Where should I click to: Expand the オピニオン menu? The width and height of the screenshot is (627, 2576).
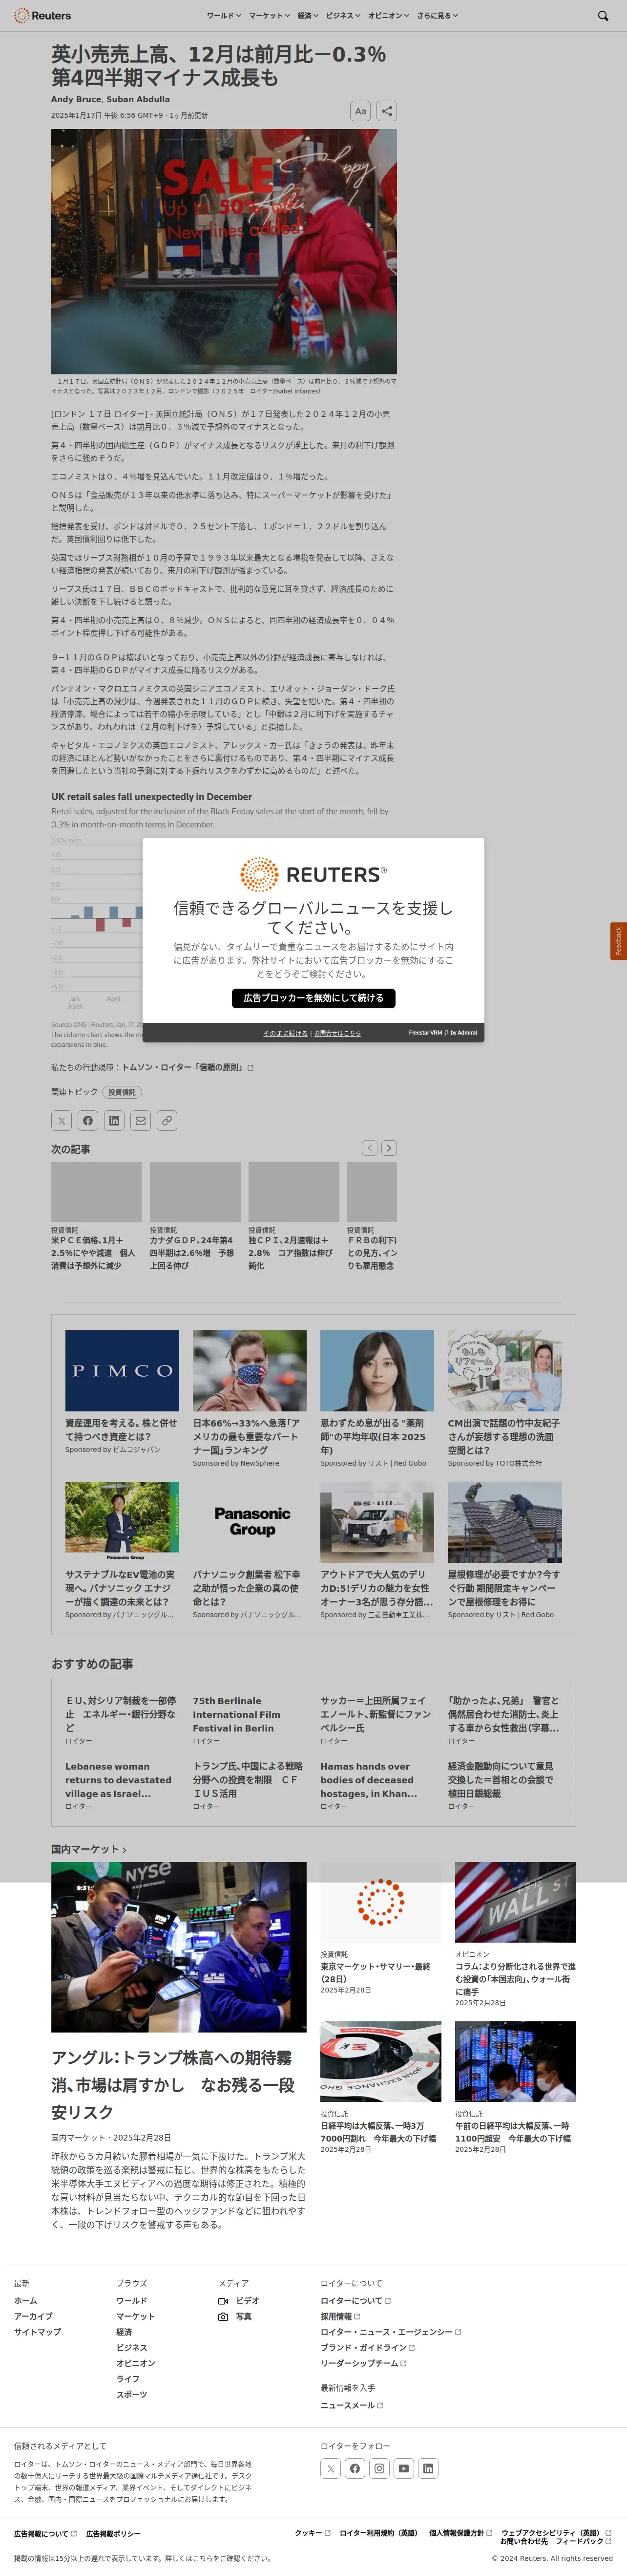(x=388, y=16)
